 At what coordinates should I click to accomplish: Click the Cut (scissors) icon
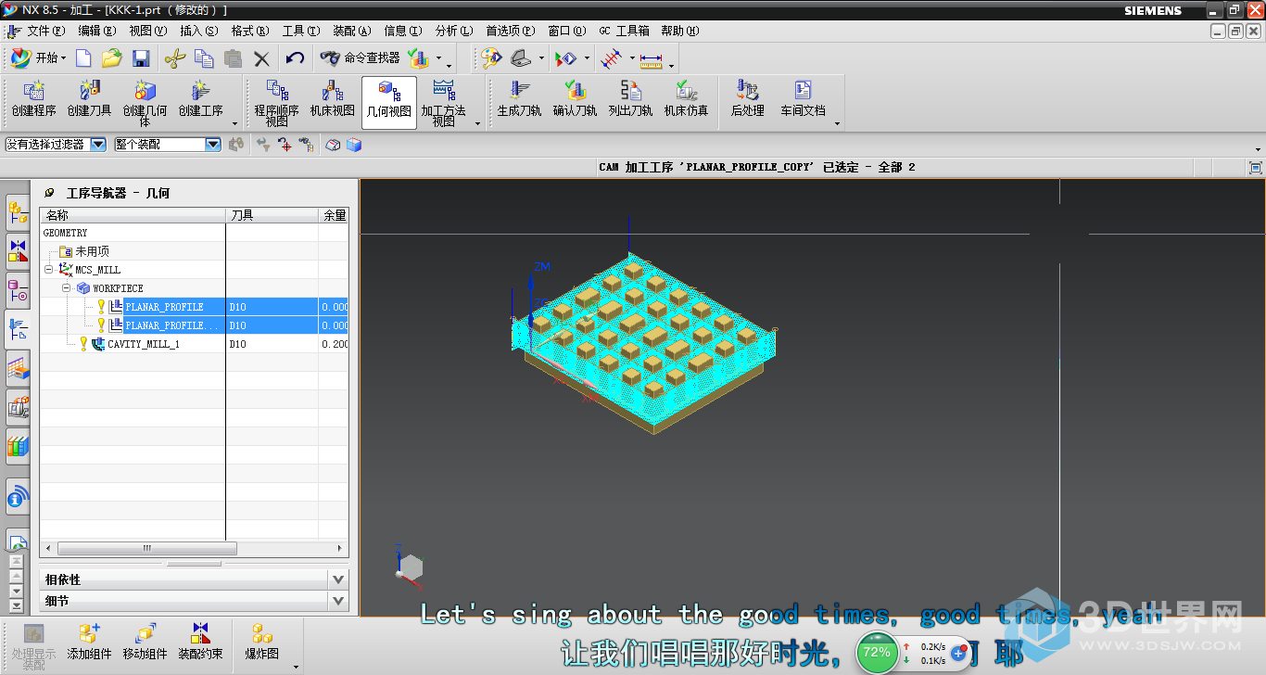point(174,58)
